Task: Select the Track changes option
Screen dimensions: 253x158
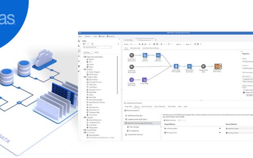Action: click(x=133, y=127)
